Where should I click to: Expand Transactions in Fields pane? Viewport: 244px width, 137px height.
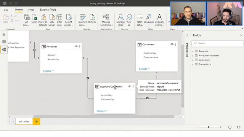(193, 64)
